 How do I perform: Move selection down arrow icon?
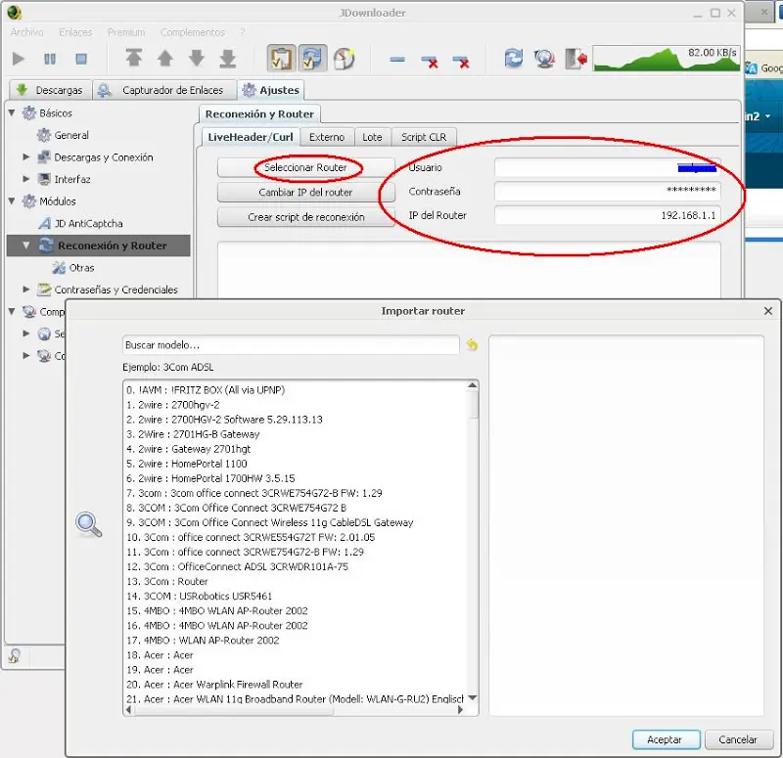point(197,58)
